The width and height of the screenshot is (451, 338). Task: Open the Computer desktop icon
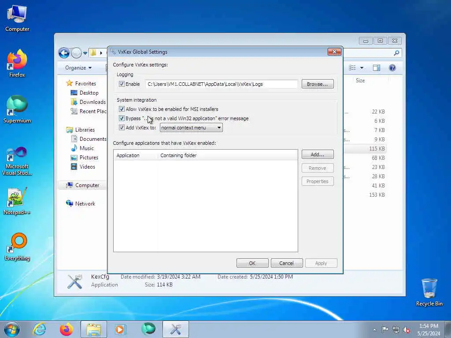17,18
